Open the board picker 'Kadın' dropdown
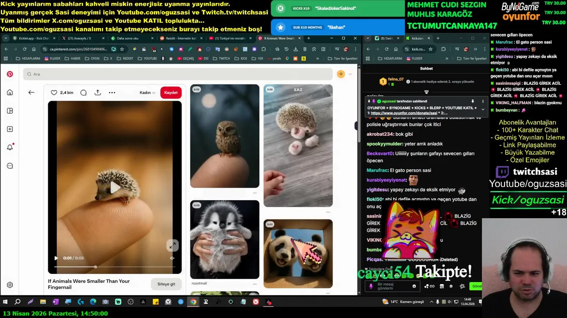The width and height of the screenshot is (567, 318). (148, 92)
